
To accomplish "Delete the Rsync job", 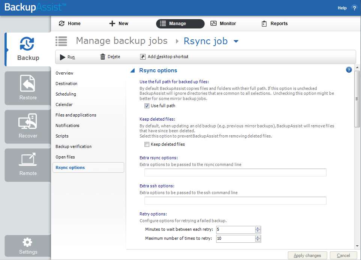I will [x=110, y=57].
